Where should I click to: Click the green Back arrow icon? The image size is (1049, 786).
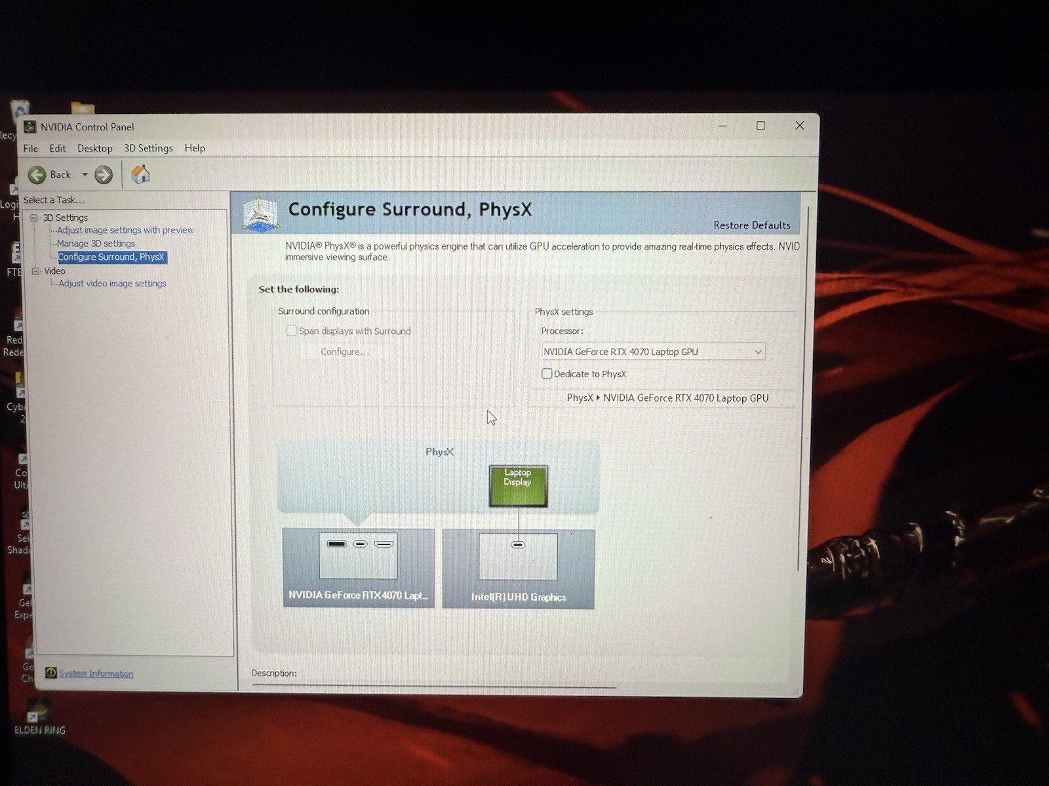point(37,174)
